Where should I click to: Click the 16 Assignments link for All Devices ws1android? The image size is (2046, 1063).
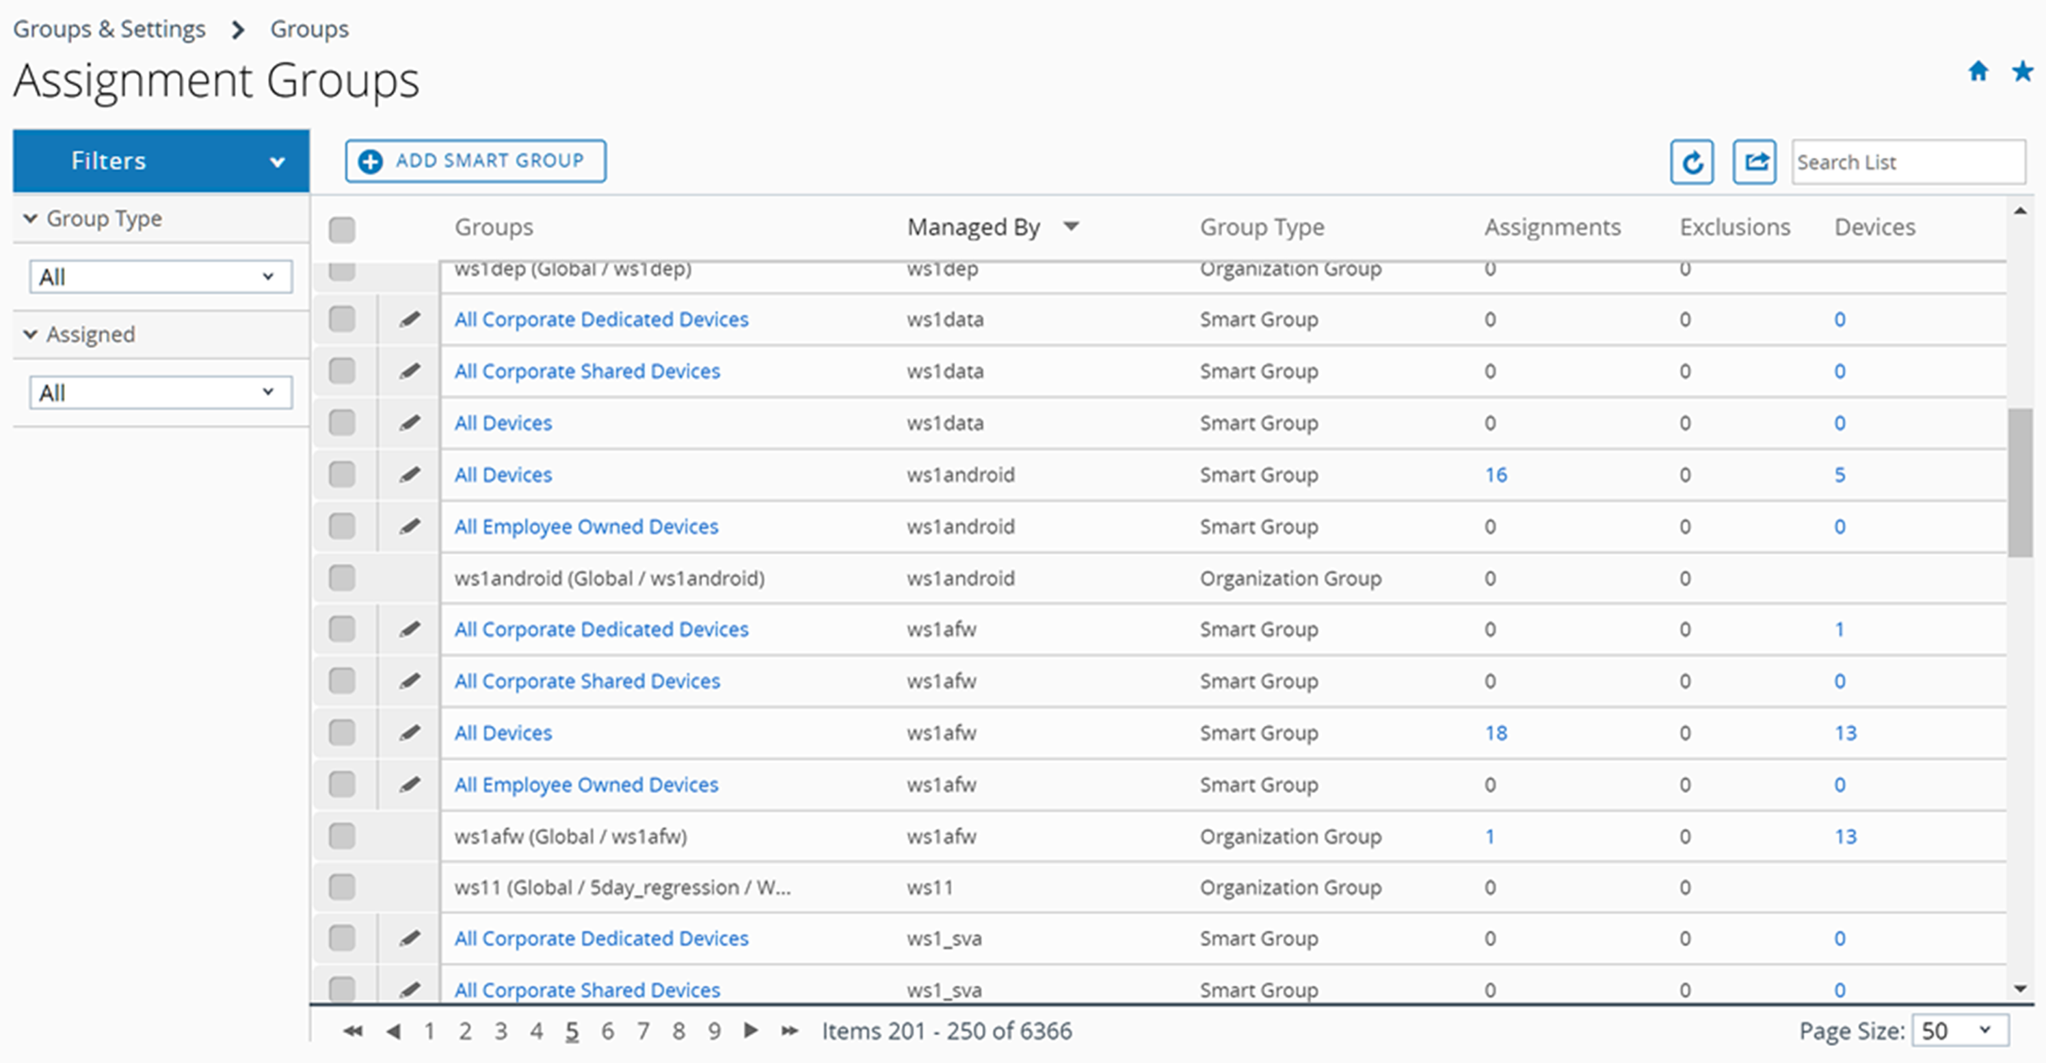[1491, 474]
